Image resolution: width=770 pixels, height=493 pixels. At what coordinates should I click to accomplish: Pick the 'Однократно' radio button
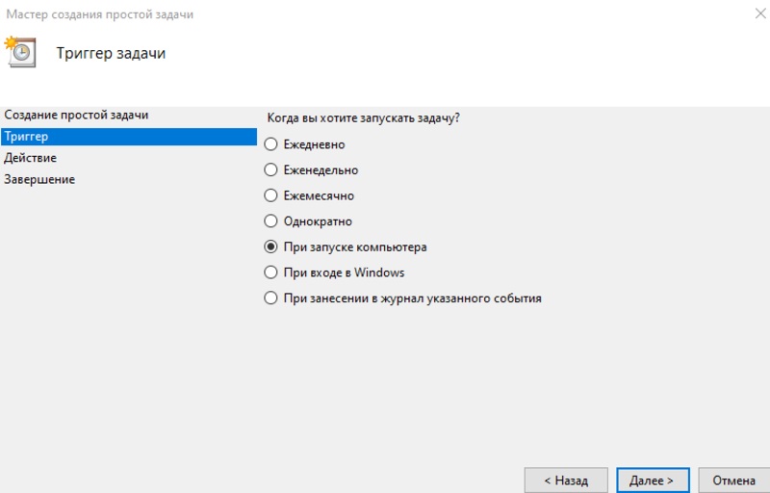coord(271,221)
